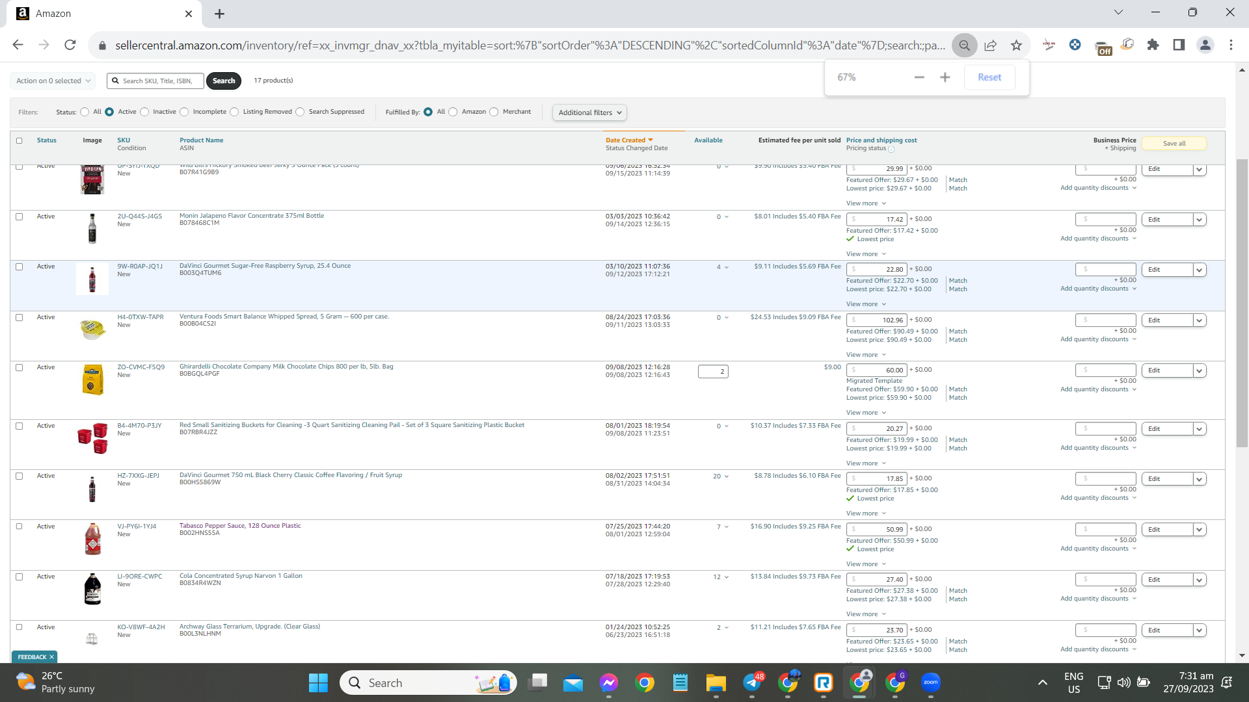Expand View more for Tabasco Pepper Sauce
This screenshot has width=1249, height=702.
point(866,564)
